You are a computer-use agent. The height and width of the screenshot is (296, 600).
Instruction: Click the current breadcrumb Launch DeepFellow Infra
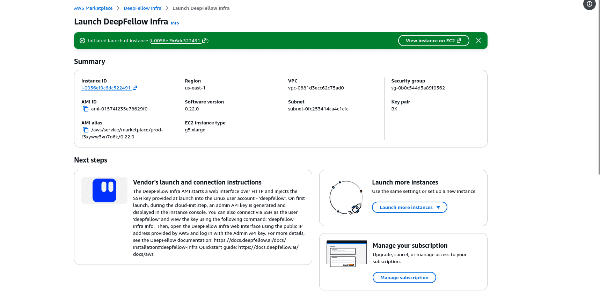click(201, 8)
